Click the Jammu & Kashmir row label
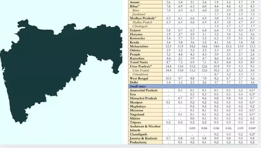This screenshot has width=261, height=148. 143,139
